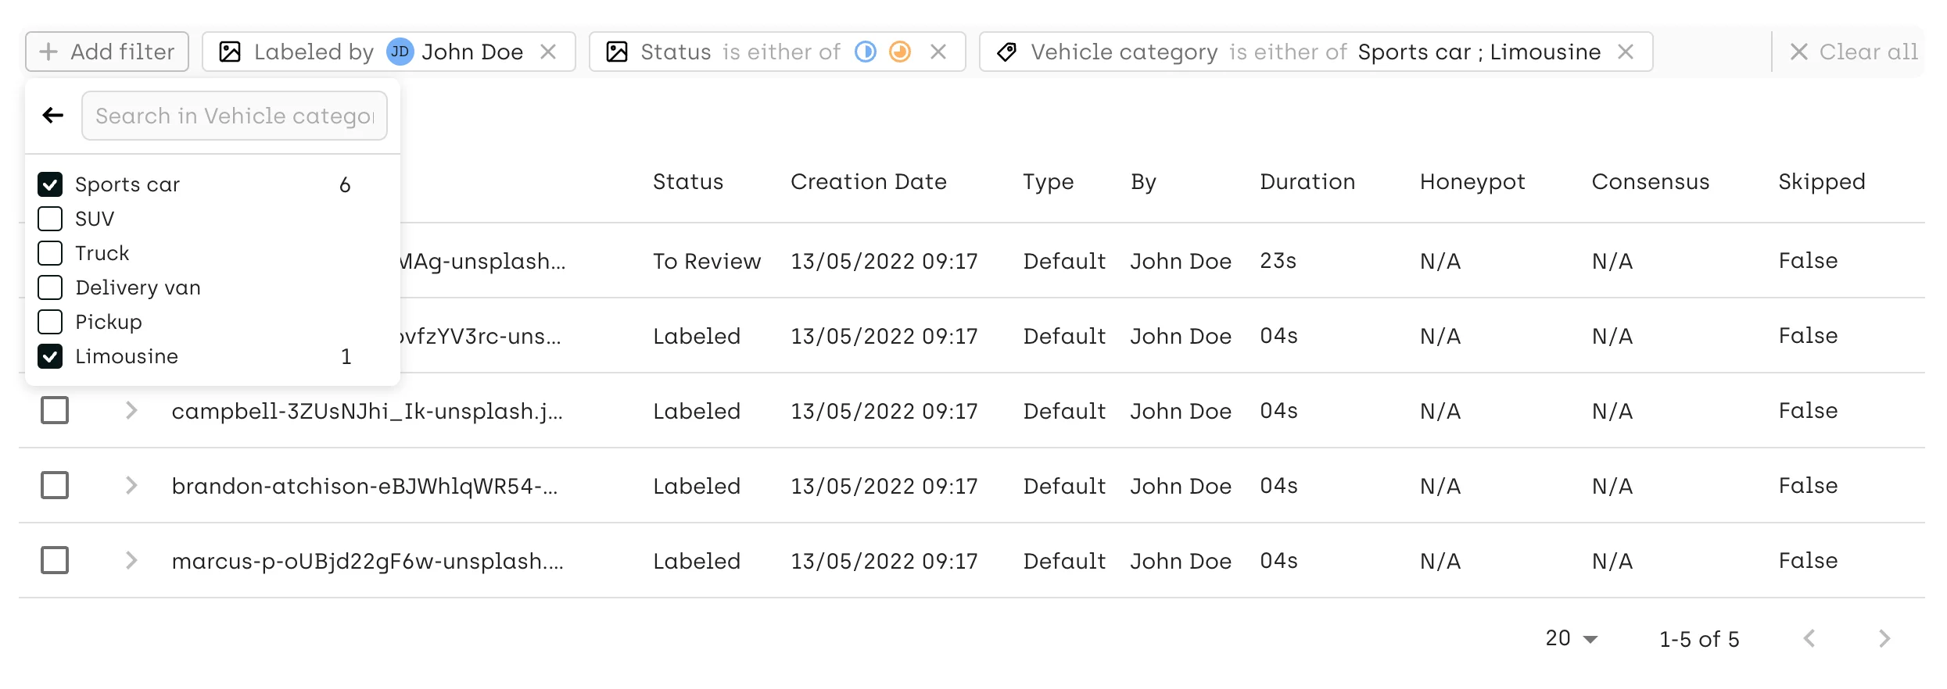Uncheck the Sports car checkbox

[x=50, y=184]
